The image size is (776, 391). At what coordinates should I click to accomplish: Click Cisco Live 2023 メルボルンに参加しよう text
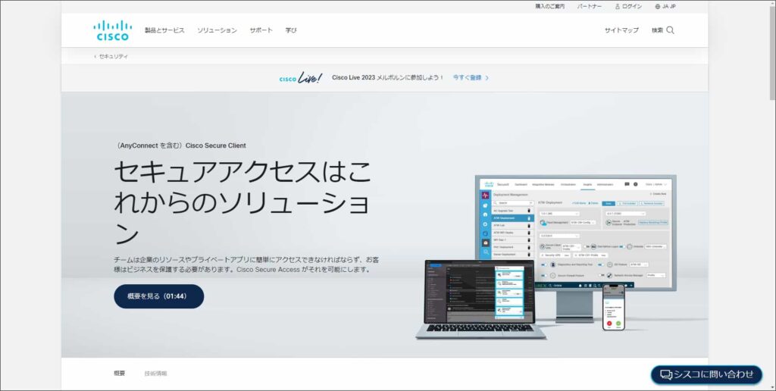click(388, 78)
